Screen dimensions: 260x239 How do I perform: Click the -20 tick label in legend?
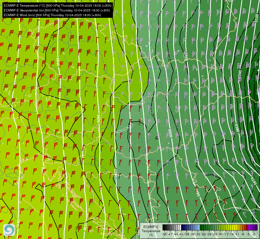pyautogui.click(x=220, y=234)
